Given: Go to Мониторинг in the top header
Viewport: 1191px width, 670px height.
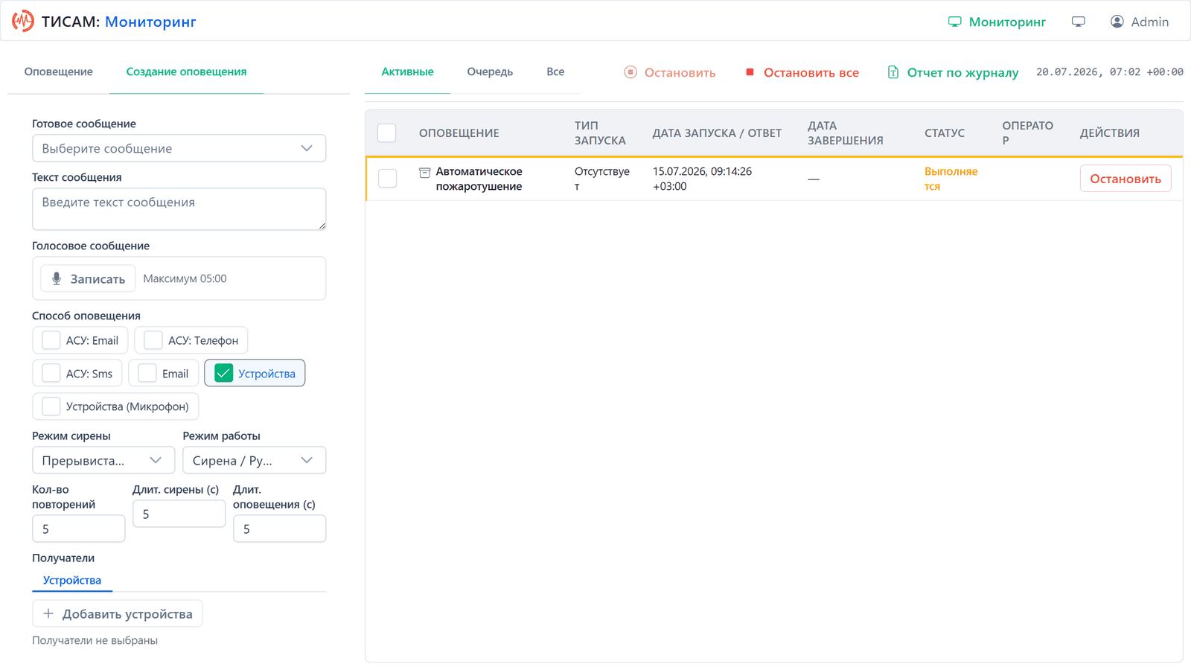Looking at the screenshot, I should tap(997, 22).
